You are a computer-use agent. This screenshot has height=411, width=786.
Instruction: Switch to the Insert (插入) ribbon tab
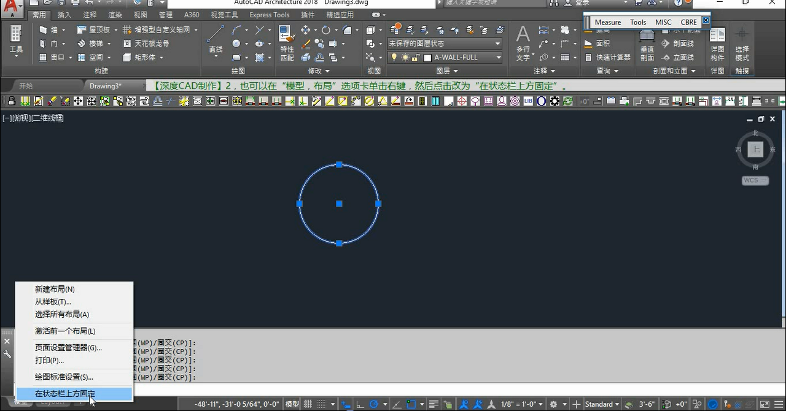point(64,15)
